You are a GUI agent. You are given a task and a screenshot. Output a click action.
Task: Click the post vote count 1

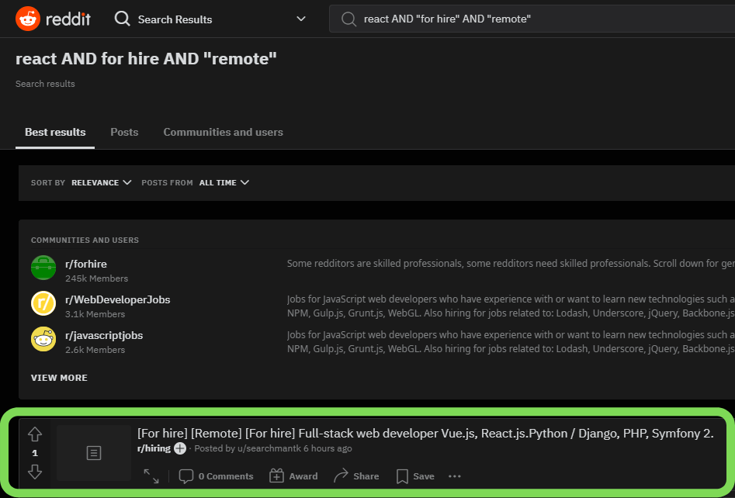[35, 453]
